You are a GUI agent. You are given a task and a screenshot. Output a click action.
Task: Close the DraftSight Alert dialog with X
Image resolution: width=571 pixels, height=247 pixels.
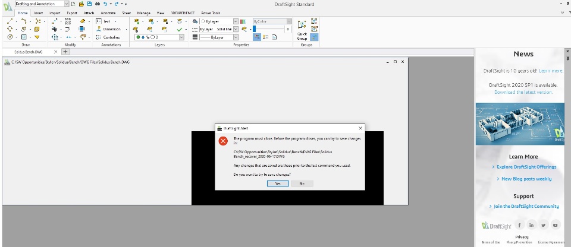pos(360,128)
